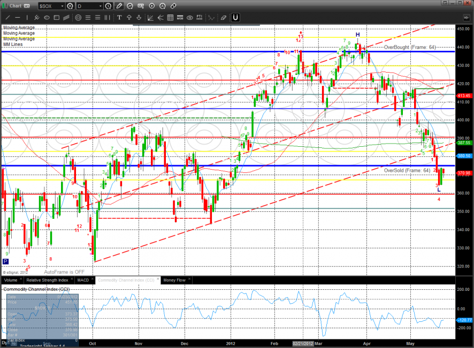Screen dimensions: 474x348
Task: Click the 'Commodity Channel Index (CCI)' pane label
Action: click(36, 289)
